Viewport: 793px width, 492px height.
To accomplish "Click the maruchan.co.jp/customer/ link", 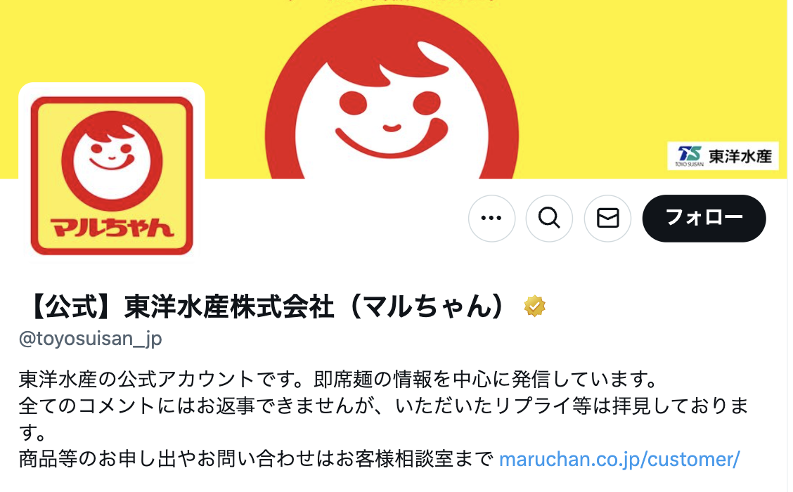I will point(619,459).
